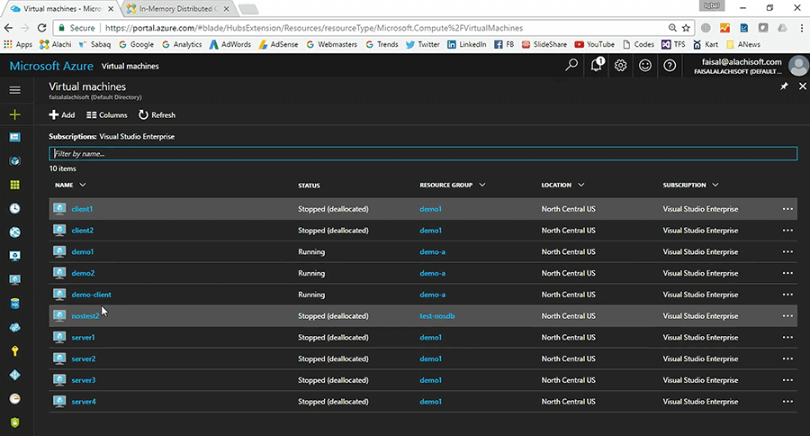Add a new virtual machine
This screenshot has width=810, height=436.
(61, 114)
